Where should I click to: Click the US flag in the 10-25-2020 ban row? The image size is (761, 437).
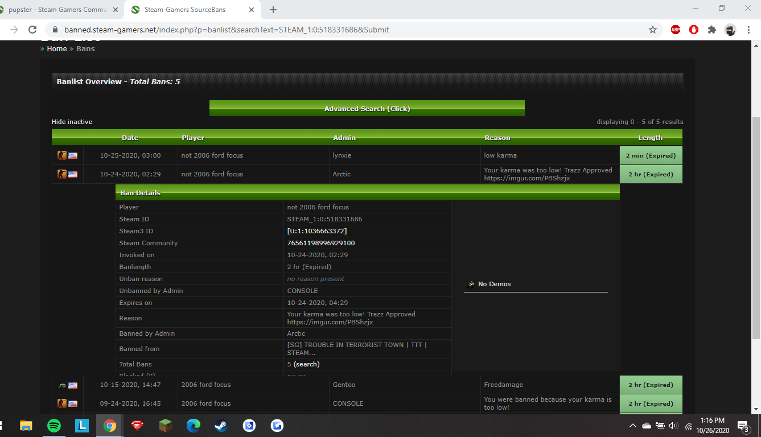click(x=73, y=155)
